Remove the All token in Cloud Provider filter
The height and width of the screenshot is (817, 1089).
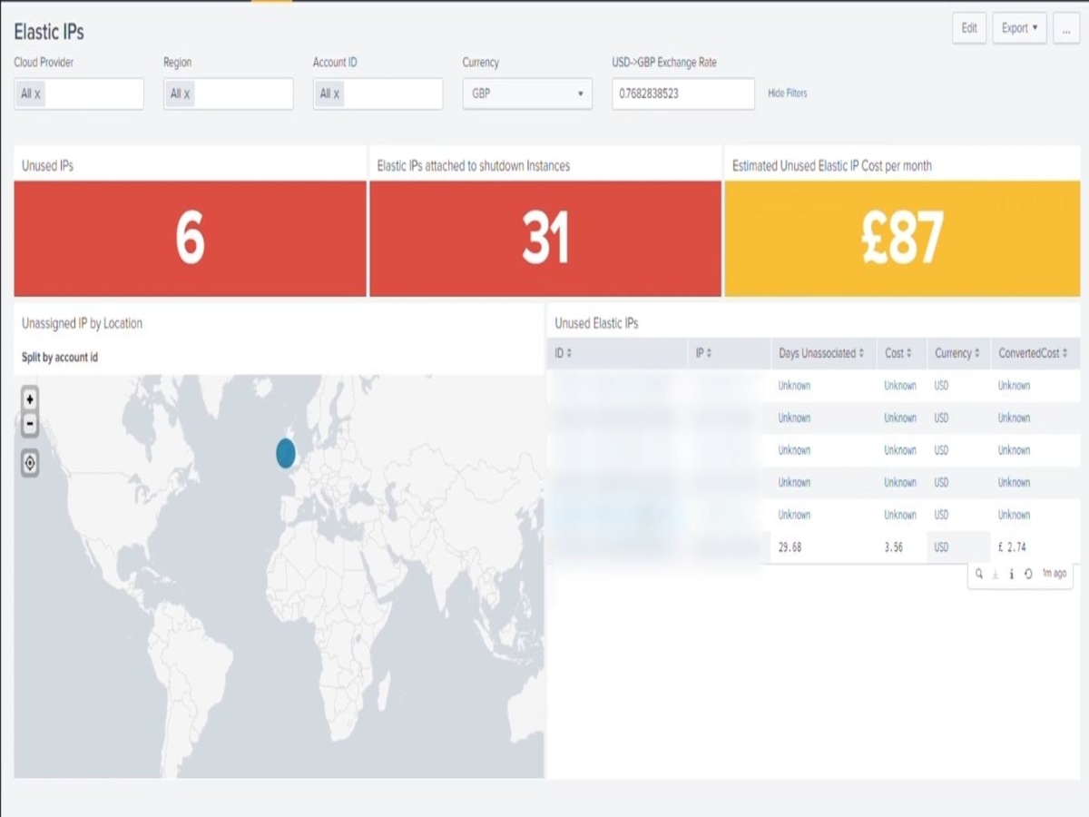[x=37, y=94]
